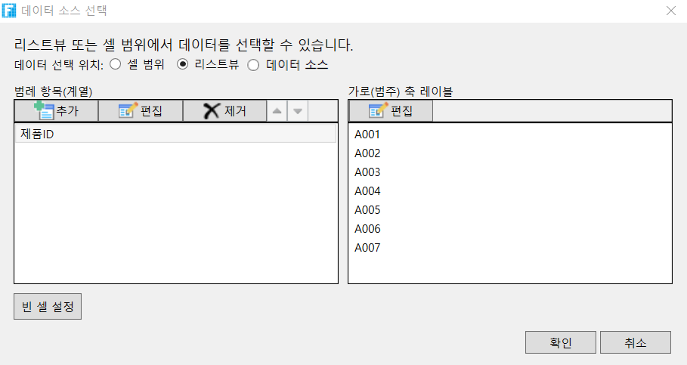This screenshot has height=365, width=687.
Task: Select the 셀 범위 radio button
Action: tap(116, 64)
